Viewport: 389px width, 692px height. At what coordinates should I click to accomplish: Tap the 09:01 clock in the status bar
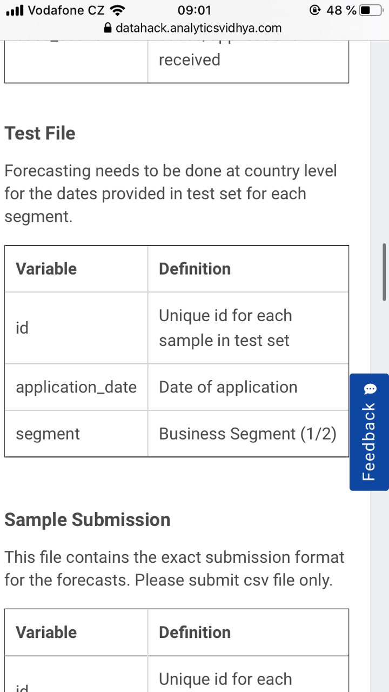click(x=194, y=10)
